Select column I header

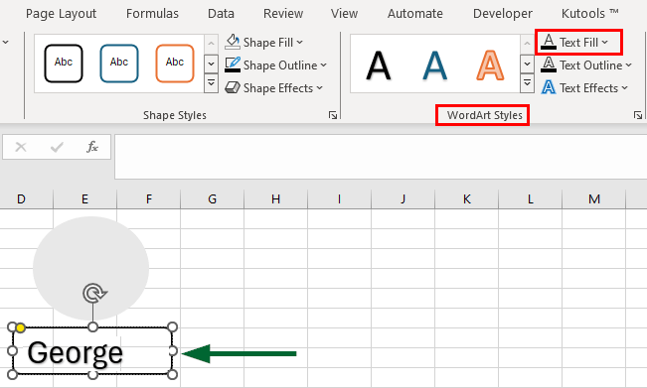339,199
